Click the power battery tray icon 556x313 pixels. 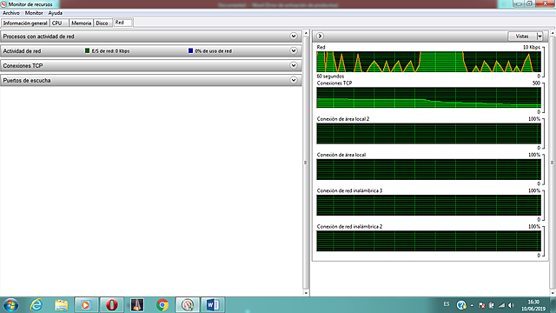[492, 305]
